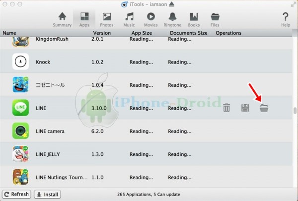Select the KingdomRush name text
The height and width of the screenshot is (201, 298).
coord(52,39)
